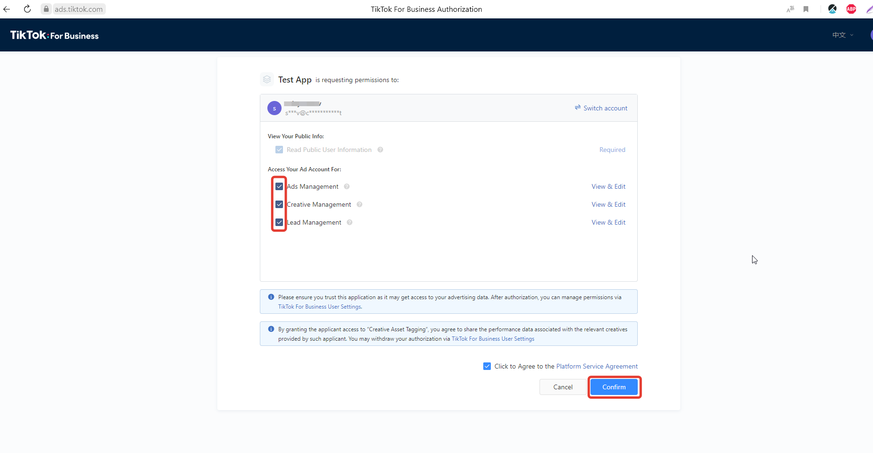Click View & Edit beside Creative Management
This screenshot has width=873, height=453.
608,204
